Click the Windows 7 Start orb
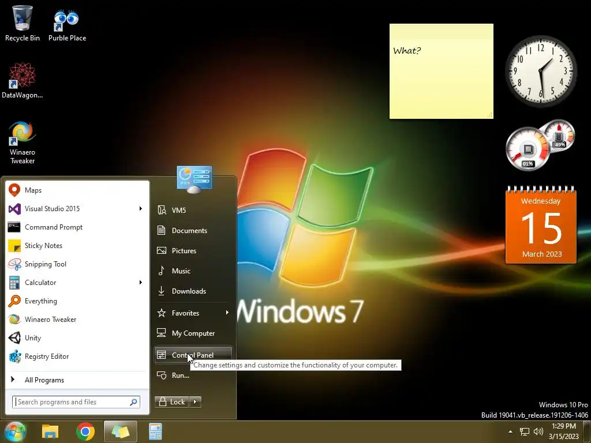 [15, 431]
